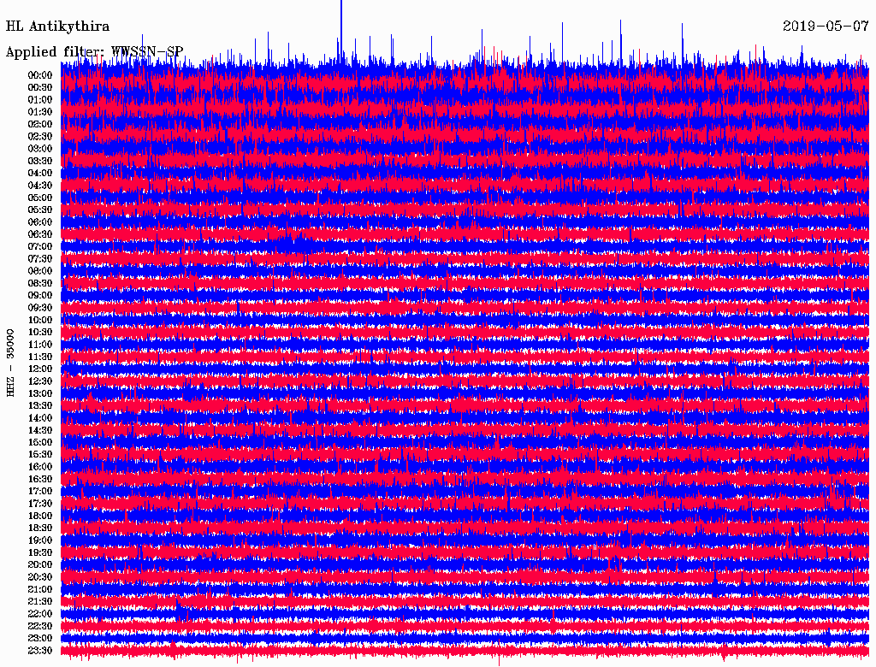Select the 02:00 time label

pyautogui.click(x=39, y=124)
